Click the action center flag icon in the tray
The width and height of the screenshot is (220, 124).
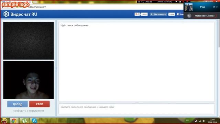pos(196,121)
